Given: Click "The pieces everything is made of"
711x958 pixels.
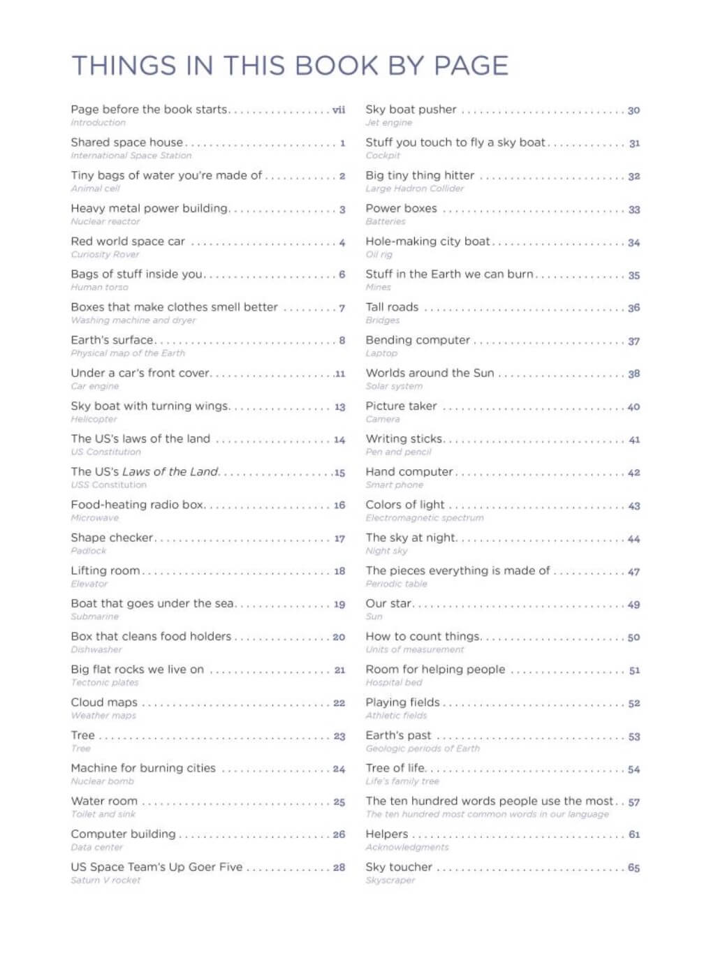Looking at the screenshot, I should point(457,570).
